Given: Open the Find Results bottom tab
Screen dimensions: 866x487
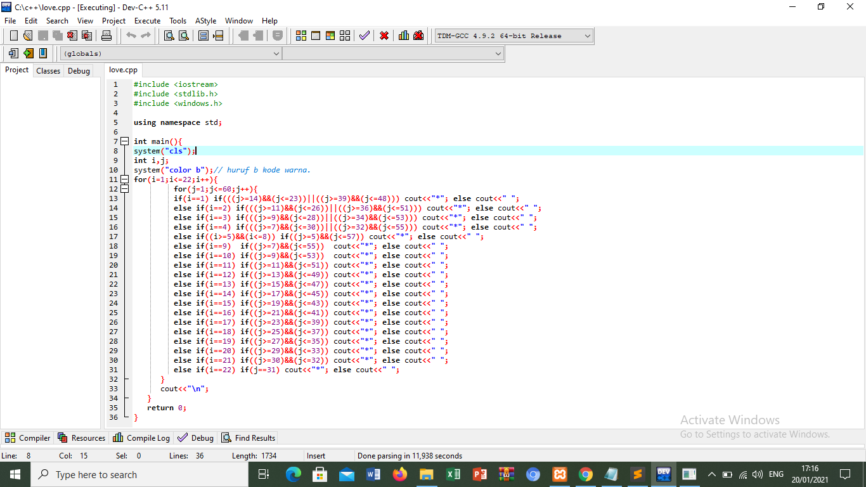Looking at the screenshot, I should point(249,438).
